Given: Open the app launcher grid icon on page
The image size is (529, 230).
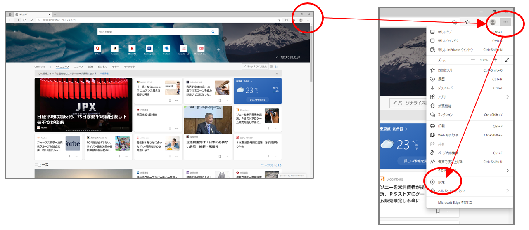Looking at the screenshot, I should pos(16,32).
